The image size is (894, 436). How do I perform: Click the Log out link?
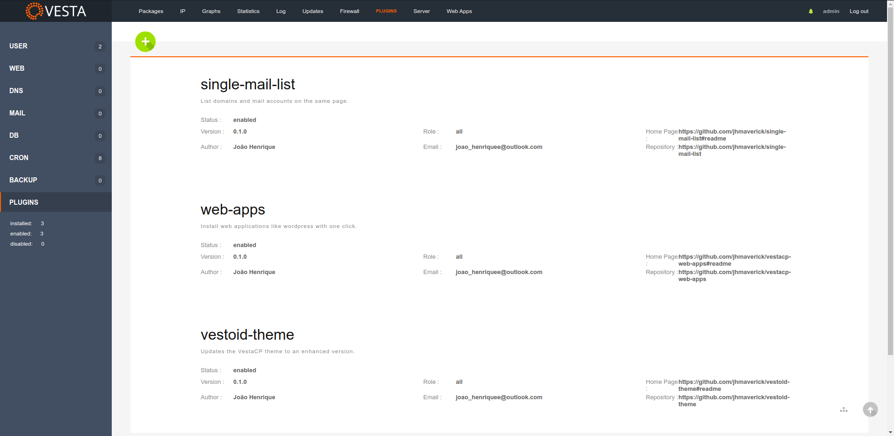tap(859, 11)
